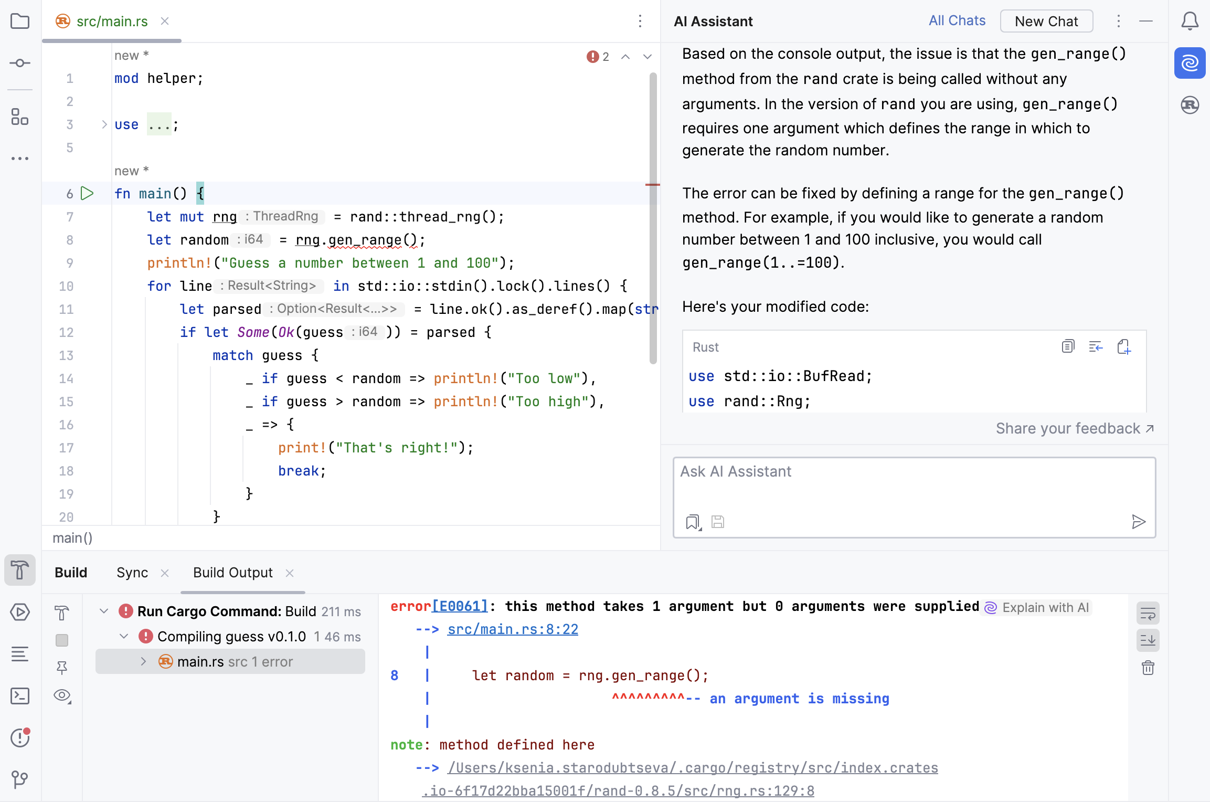Open notifications with the bell icon

coord(1190,20)
